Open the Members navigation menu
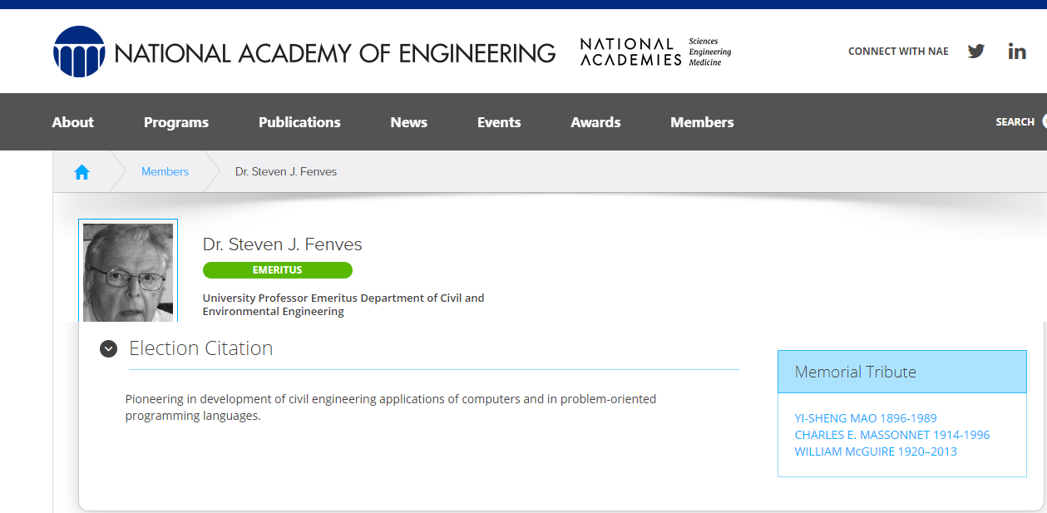Image resolution: width=1047 pixels, height=513 pixels. click(x=702, y=122)
